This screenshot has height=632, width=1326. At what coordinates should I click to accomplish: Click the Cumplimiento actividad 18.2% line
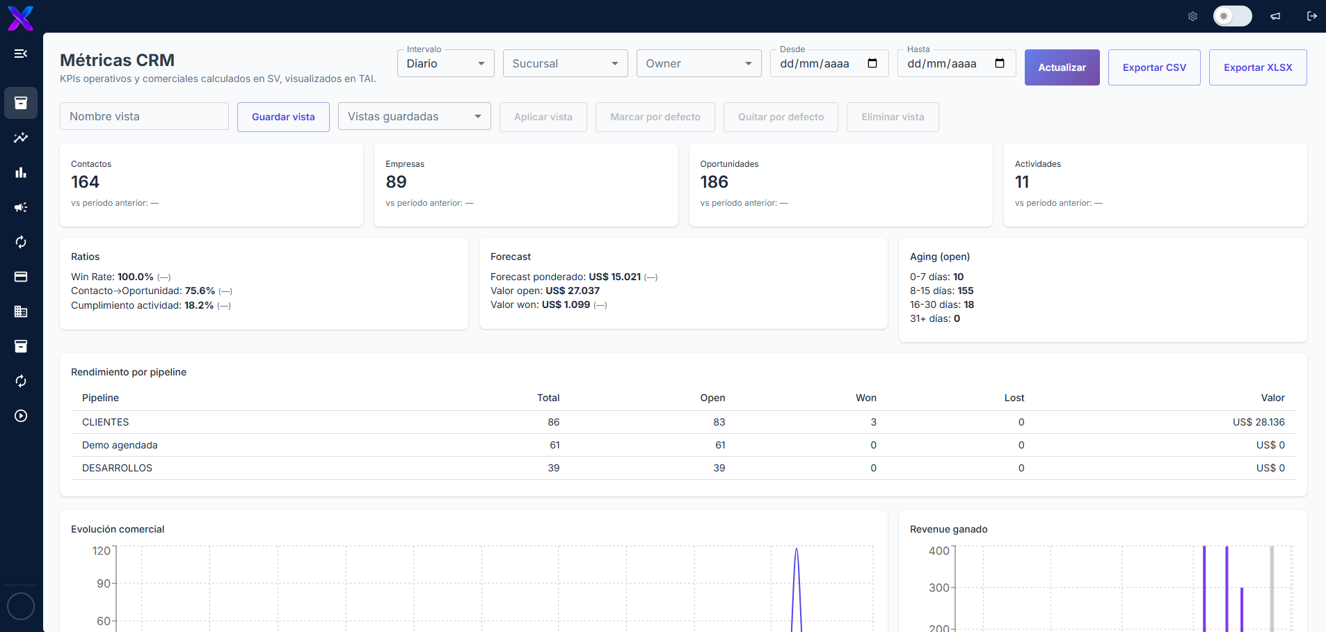[151, 305]
